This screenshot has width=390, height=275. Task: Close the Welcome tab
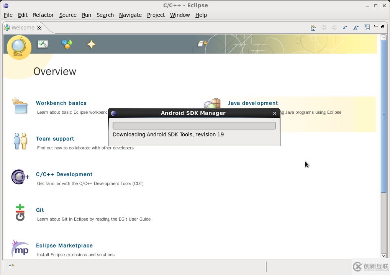click(x=39, y=27)
